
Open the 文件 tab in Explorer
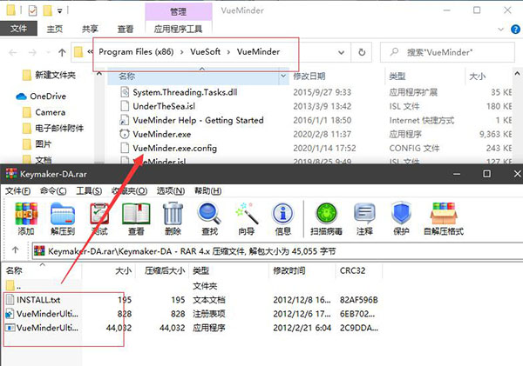(18, 29)
